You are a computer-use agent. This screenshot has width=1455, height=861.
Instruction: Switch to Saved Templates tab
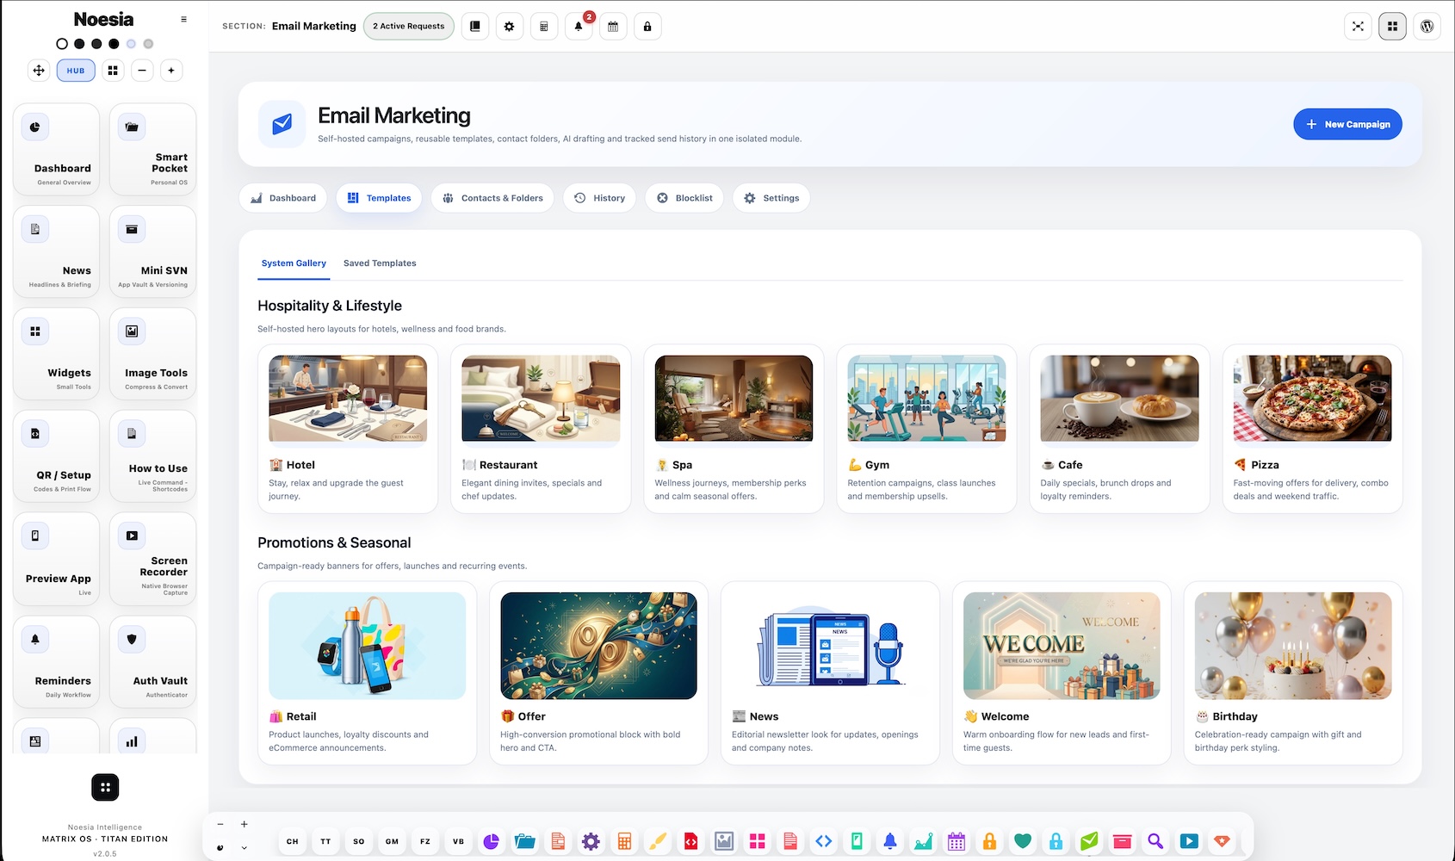(380, 263)
